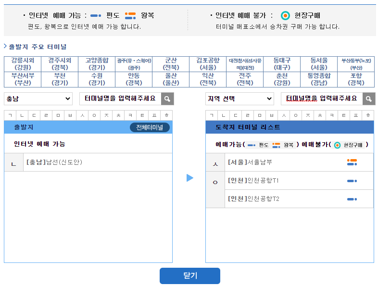Screen dimensions: 378x286
Task: Filter departure list by ㅎ consonant tab
Action: (166, 115)
